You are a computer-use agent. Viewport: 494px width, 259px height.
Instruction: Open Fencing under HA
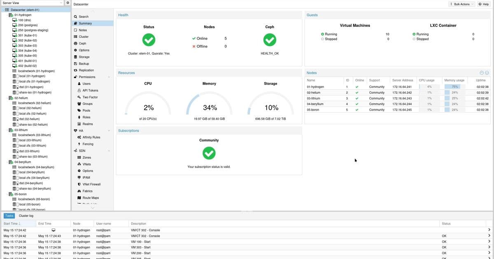pos(88,144)
